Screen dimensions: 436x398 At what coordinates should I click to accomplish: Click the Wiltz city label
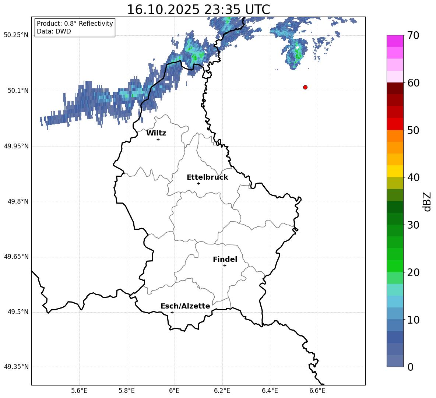coord(156,133)
